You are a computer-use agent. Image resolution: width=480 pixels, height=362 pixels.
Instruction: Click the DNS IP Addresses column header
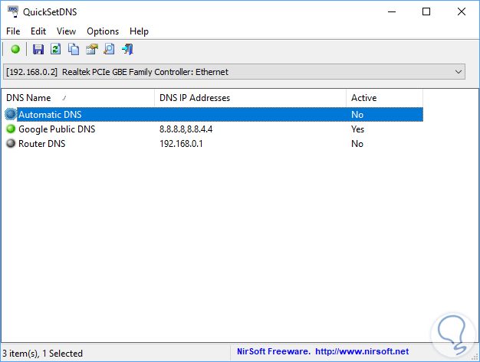[194, 98]
